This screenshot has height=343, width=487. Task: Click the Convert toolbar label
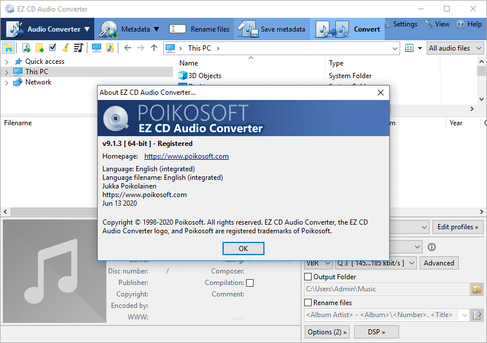(367, 29)
